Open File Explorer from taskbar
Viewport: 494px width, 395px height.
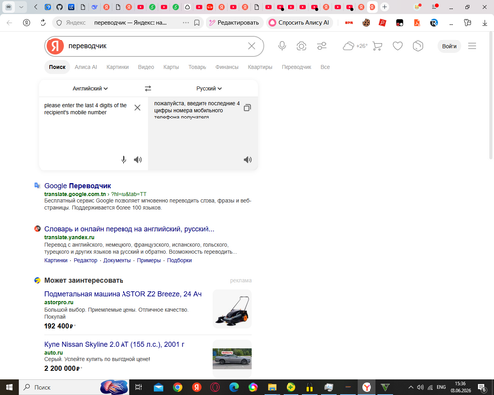(272, 387)
